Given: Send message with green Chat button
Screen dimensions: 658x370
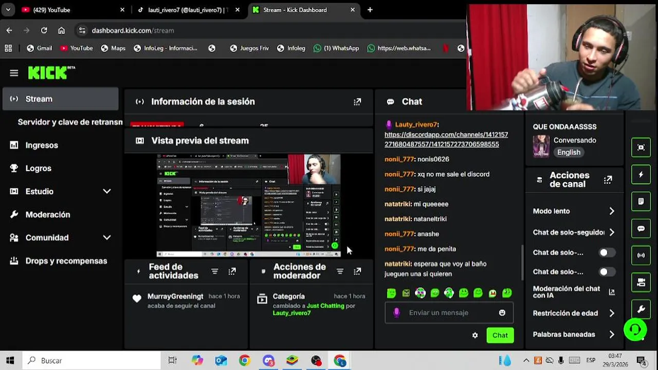Looking at the screenshot, I should tap(500, 335).
